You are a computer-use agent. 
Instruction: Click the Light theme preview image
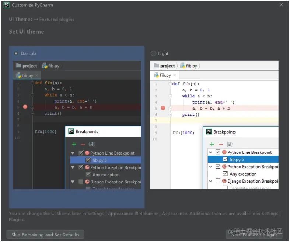pos(214,125)
